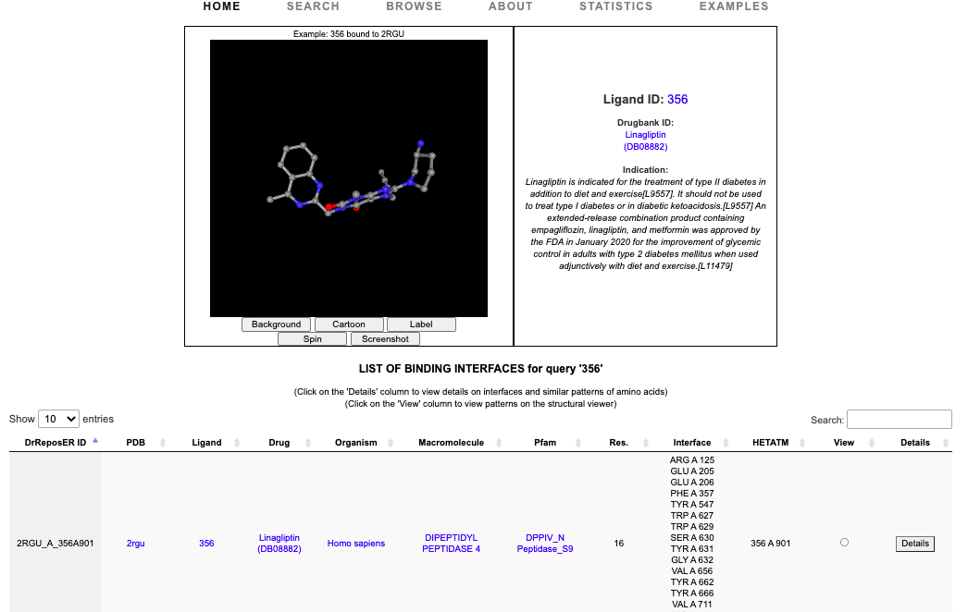
Task: Select the View radio button for 2RGU_A_356A901
Action: 844,543
